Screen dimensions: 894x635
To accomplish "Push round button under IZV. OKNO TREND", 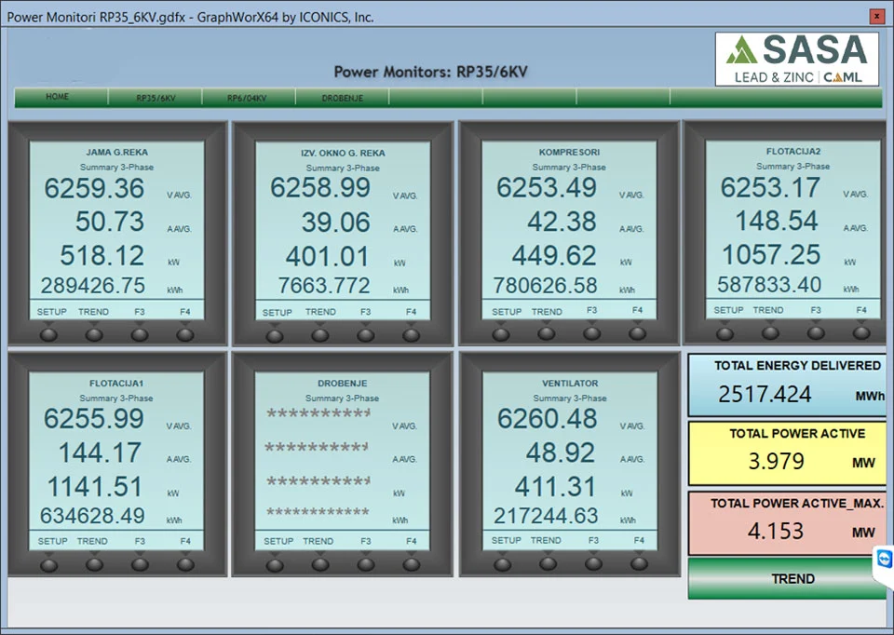I will coord(320,335).
